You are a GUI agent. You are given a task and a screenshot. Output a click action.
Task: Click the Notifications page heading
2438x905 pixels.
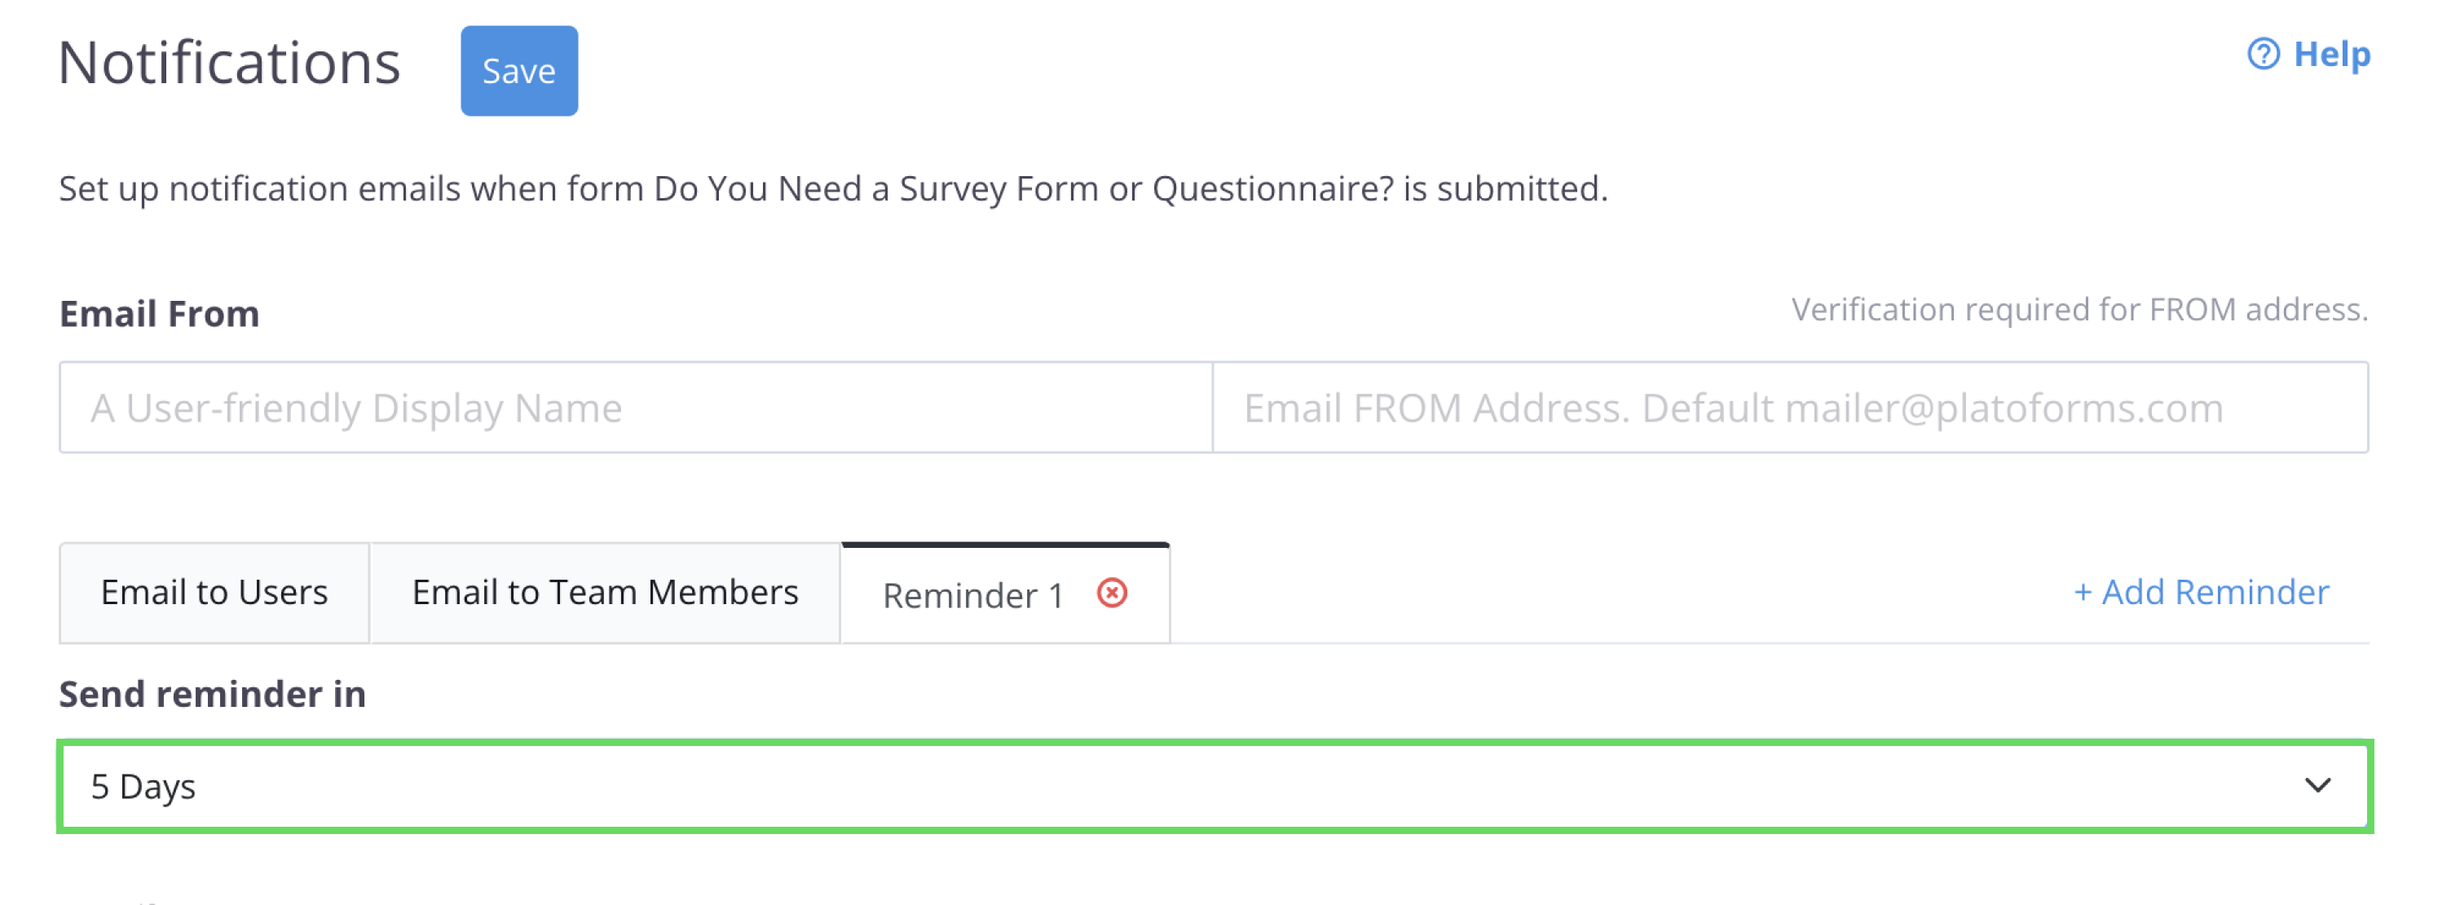[229, 64]
